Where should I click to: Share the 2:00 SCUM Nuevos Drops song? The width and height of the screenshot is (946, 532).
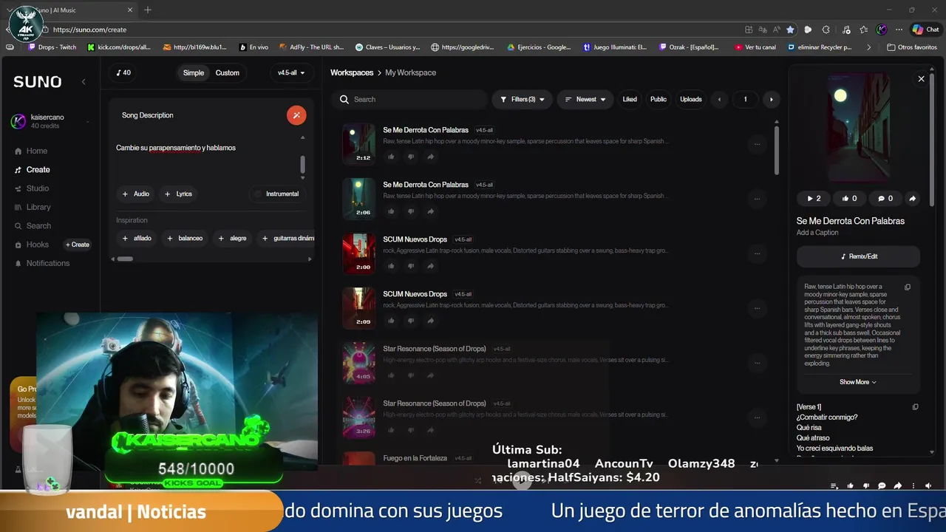(x=431, y=266)
